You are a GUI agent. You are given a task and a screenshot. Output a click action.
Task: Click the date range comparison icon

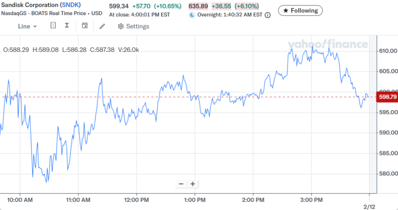point(53,26)
